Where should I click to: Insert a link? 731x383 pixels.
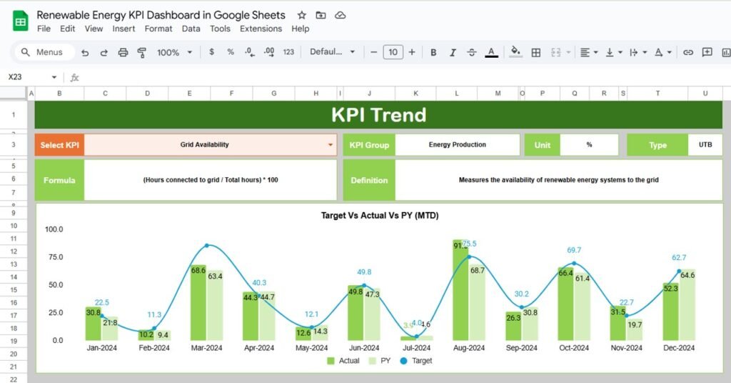coord(688,52)
